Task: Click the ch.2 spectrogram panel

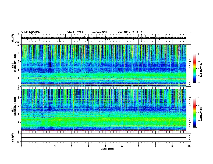Action: [104, 110]
